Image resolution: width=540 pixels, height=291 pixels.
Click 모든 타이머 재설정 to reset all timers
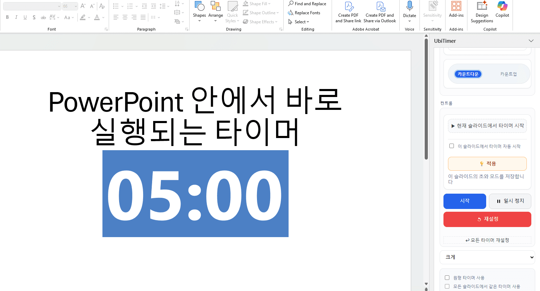point(487,240)
